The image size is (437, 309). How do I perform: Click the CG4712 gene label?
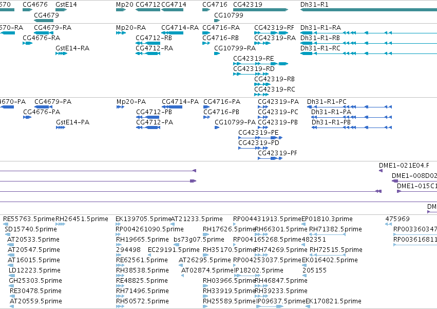[x=148, y=5]
